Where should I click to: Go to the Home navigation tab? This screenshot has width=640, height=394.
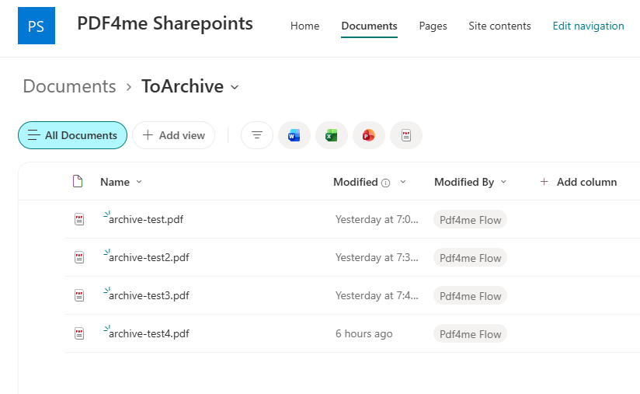coord(305,26)
